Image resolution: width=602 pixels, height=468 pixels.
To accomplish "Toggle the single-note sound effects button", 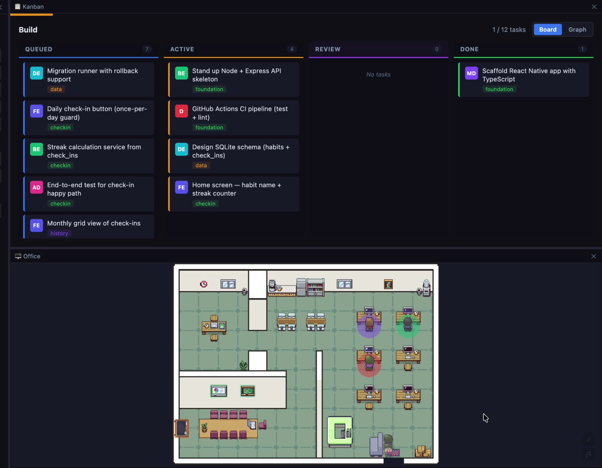I will click(588, 439).
